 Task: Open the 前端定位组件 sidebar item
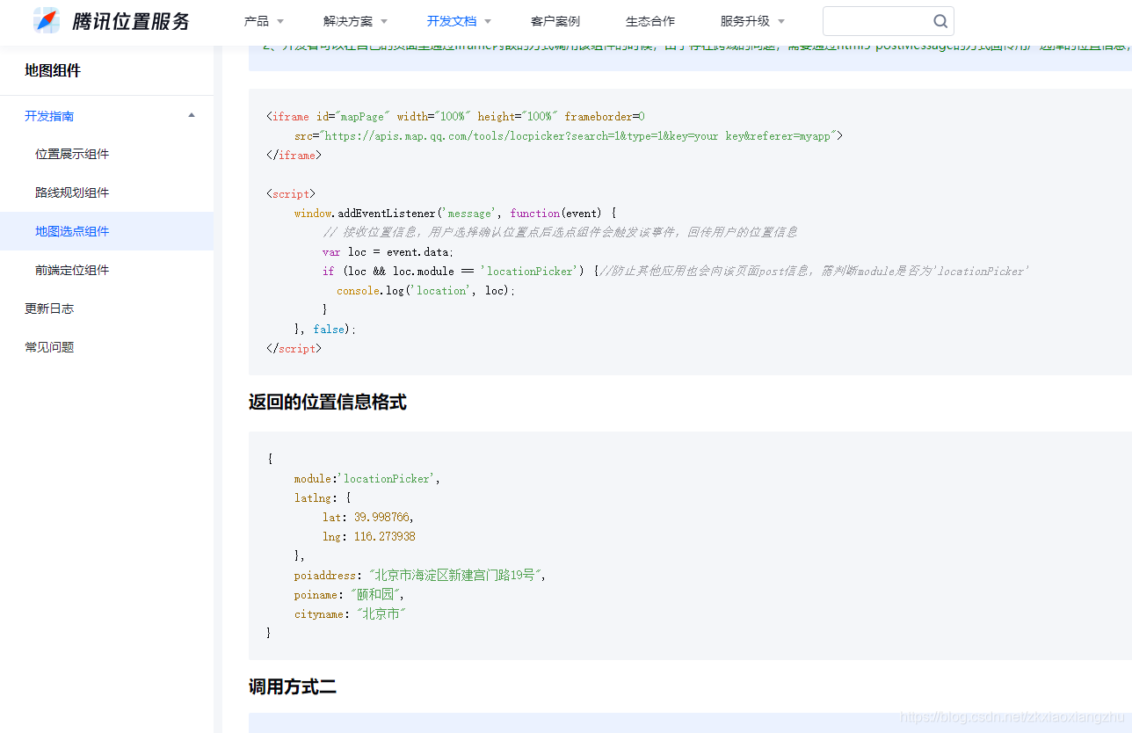pos(72,271)
